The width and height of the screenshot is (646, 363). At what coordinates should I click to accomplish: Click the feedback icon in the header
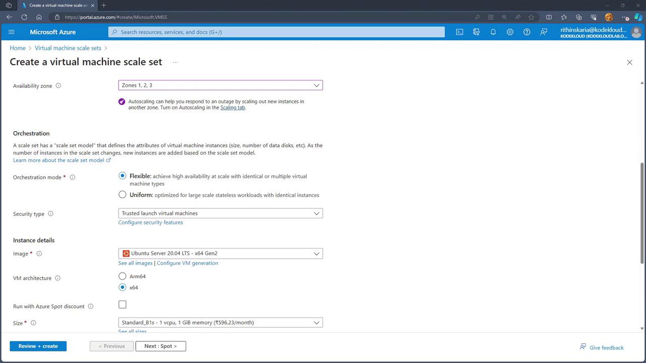(544, 32)
